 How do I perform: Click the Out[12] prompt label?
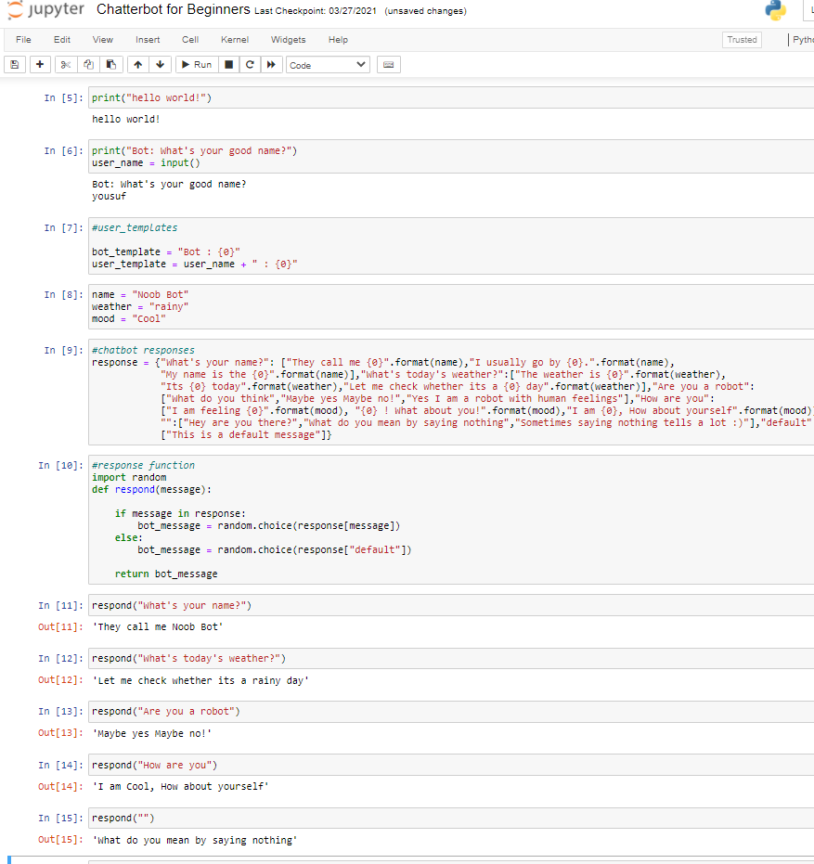tap(60, 680)
